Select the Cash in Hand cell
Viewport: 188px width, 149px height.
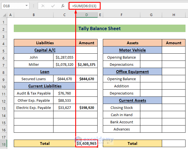coord(122,115)
